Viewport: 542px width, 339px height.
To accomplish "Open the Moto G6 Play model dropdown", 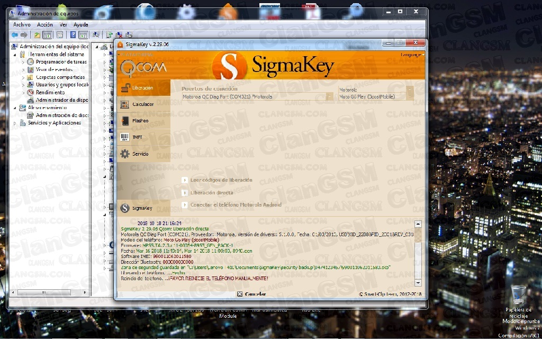I will [x=376, y=97].
